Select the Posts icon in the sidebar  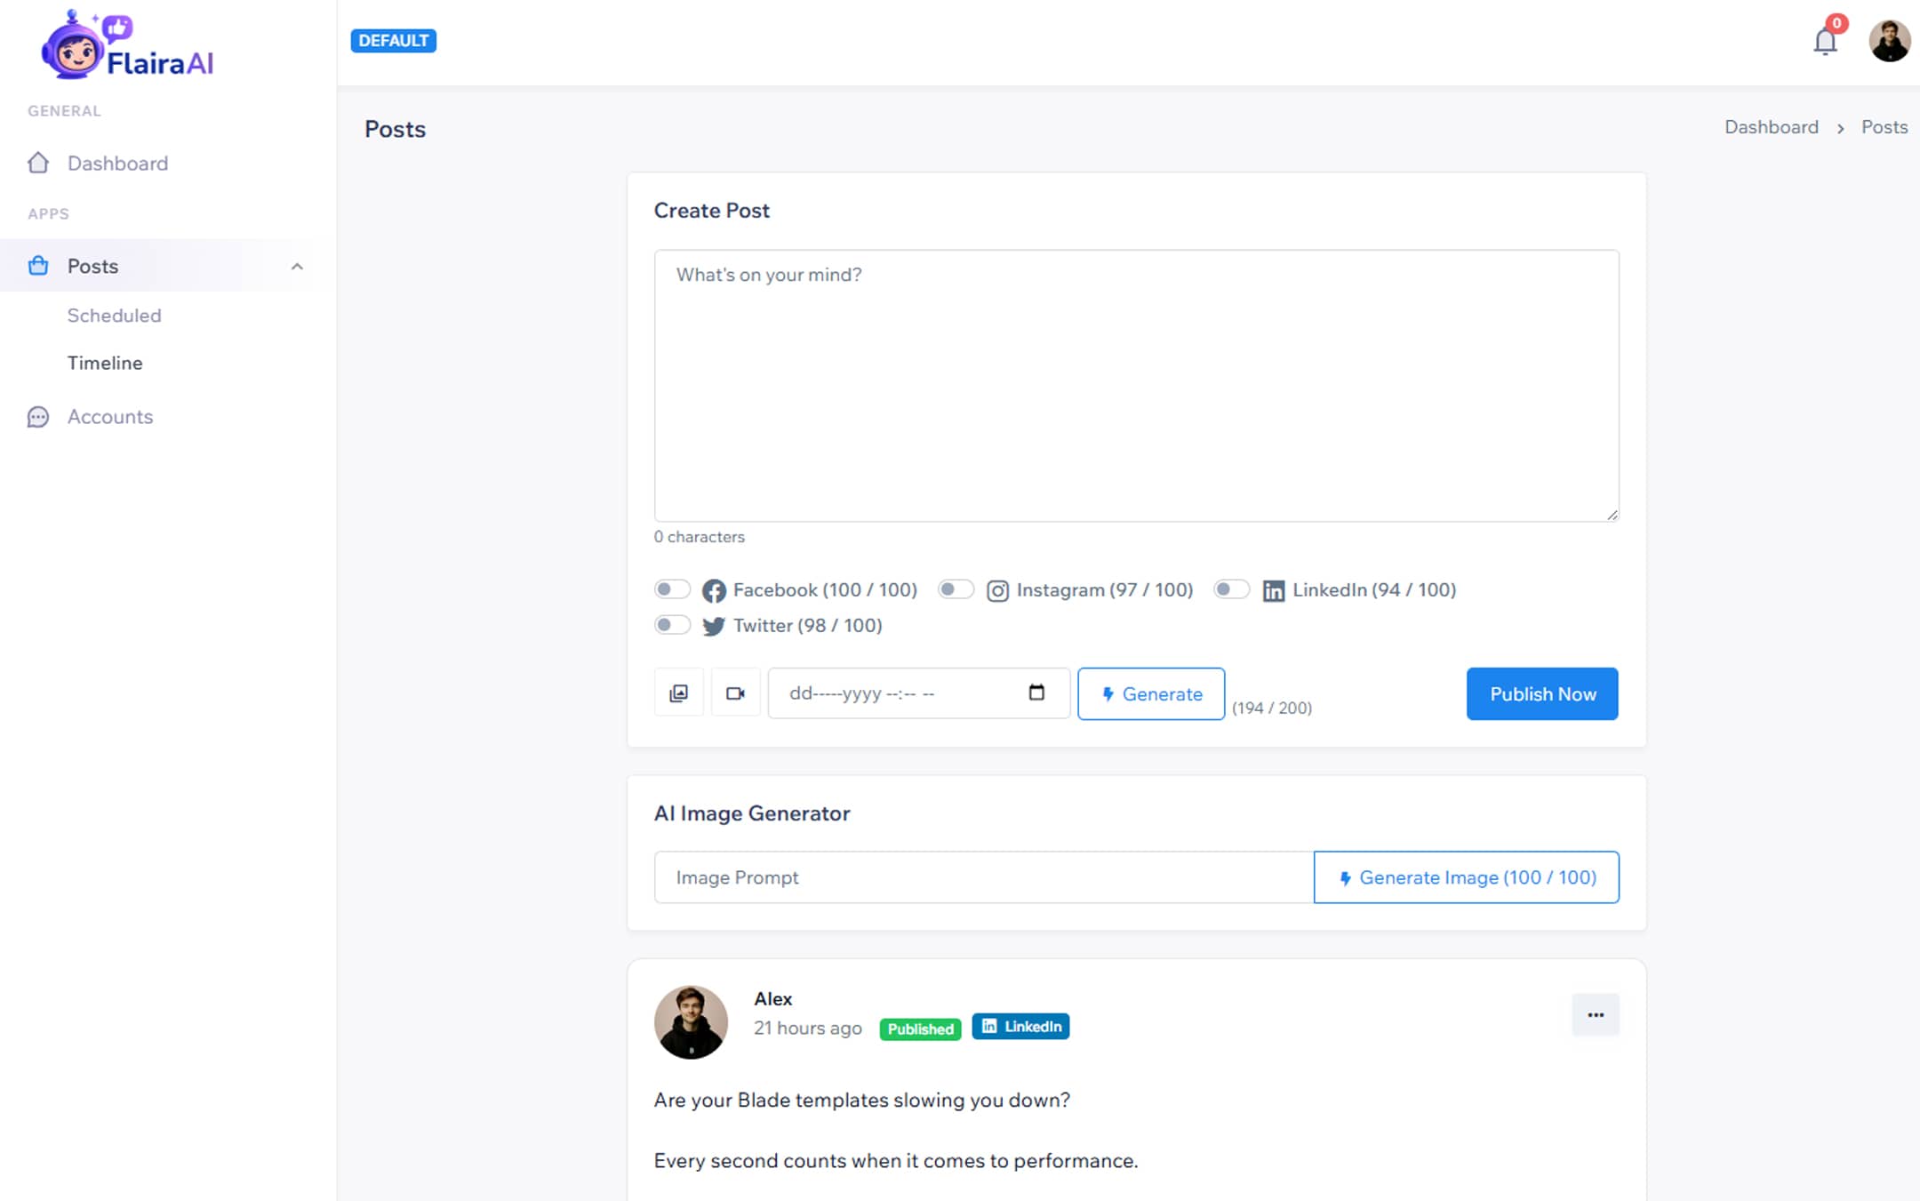[x=38, y=266]
